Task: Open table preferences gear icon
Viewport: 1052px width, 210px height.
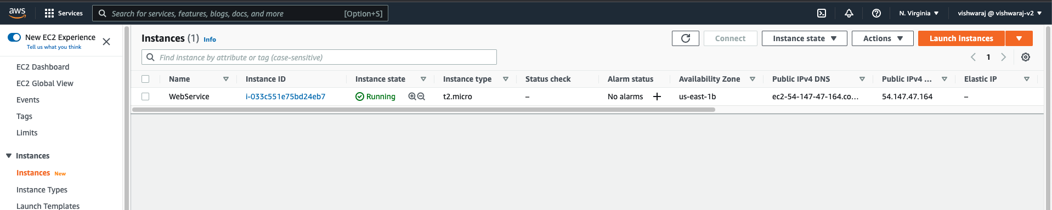Action: pyautogui.click(x=1026, y=57)
